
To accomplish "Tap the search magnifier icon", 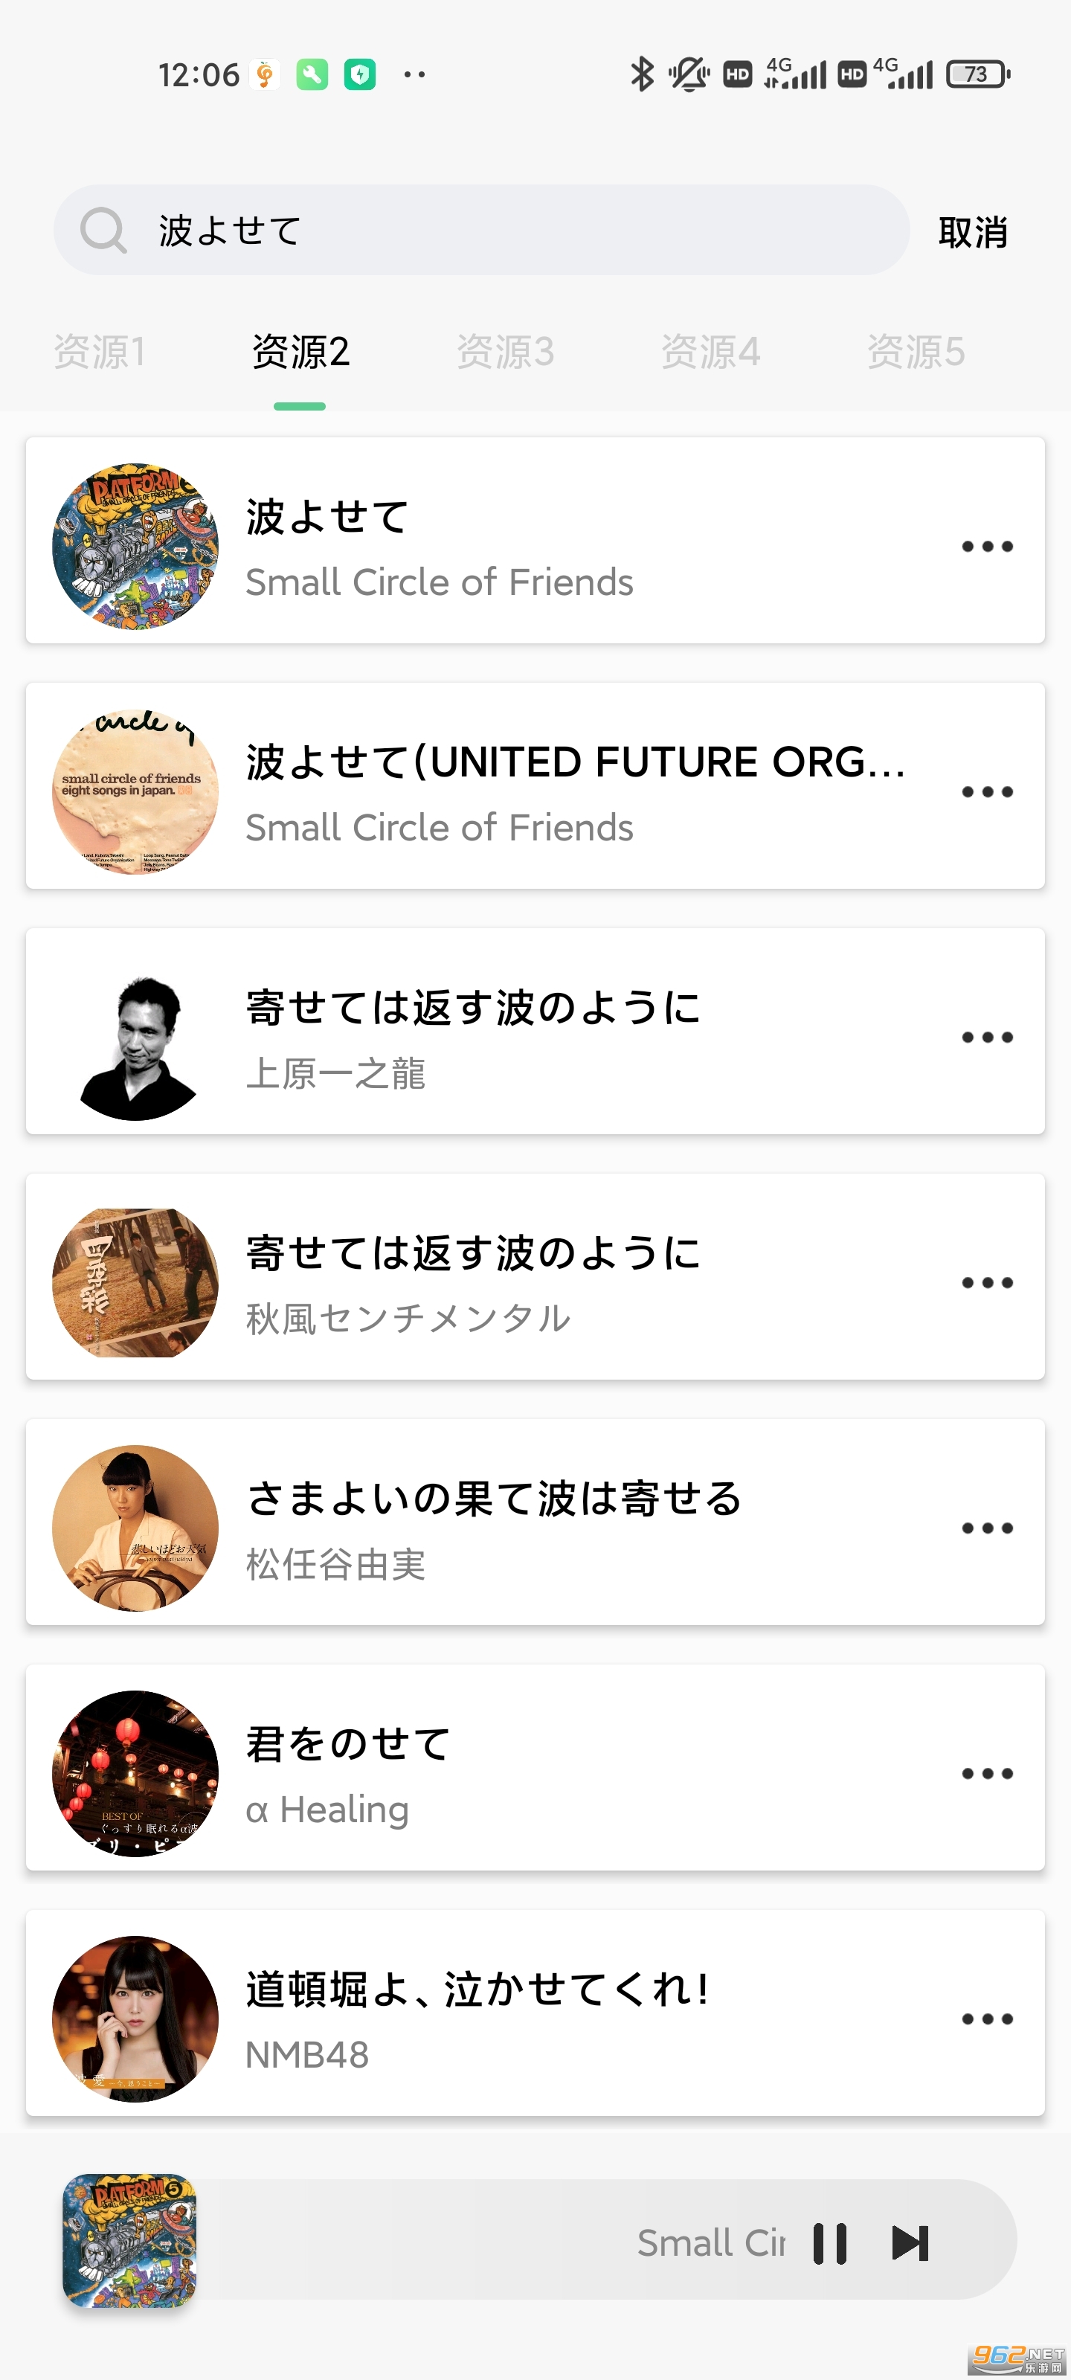I will tap(103, 230).
